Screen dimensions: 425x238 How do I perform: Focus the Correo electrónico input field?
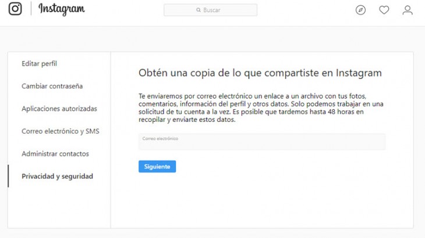tap(262, 142)
